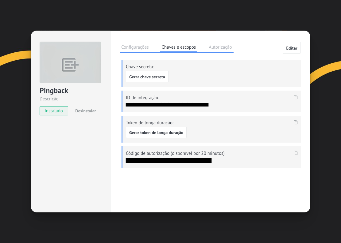
Task: Copy the Token de longa duração
Action: tap(296, 122)
